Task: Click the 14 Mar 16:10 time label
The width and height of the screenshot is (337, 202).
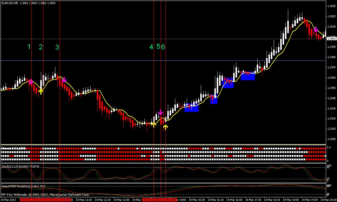Action: 216,200
